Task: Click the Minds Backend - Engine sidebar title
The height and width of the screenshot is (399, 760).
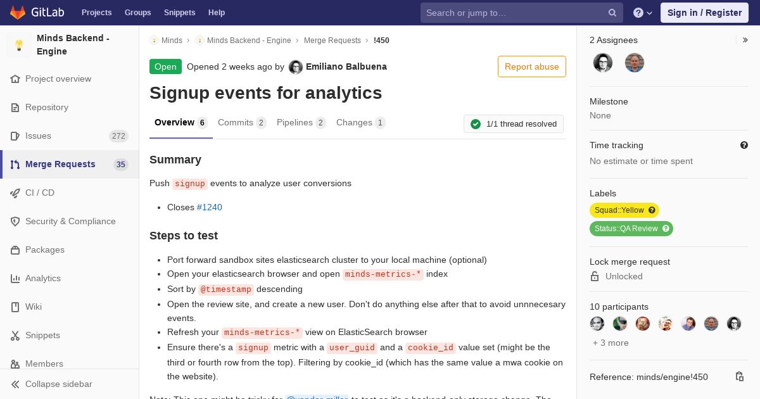Action: (x=73, y=45)
